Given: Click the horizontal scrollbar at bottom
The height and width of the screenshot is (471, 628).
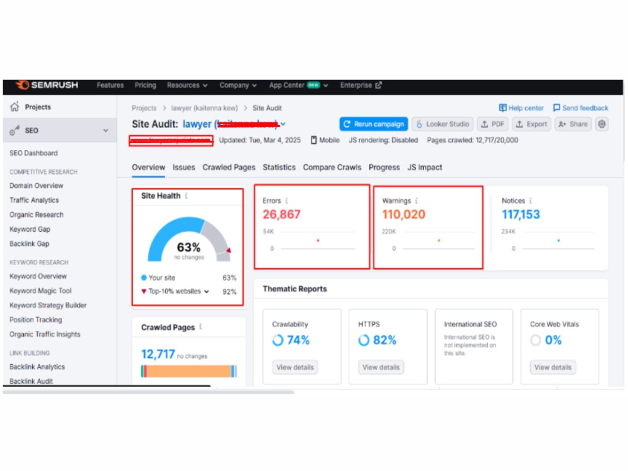Looking at the screenshot, I should (x=148, y=392).
